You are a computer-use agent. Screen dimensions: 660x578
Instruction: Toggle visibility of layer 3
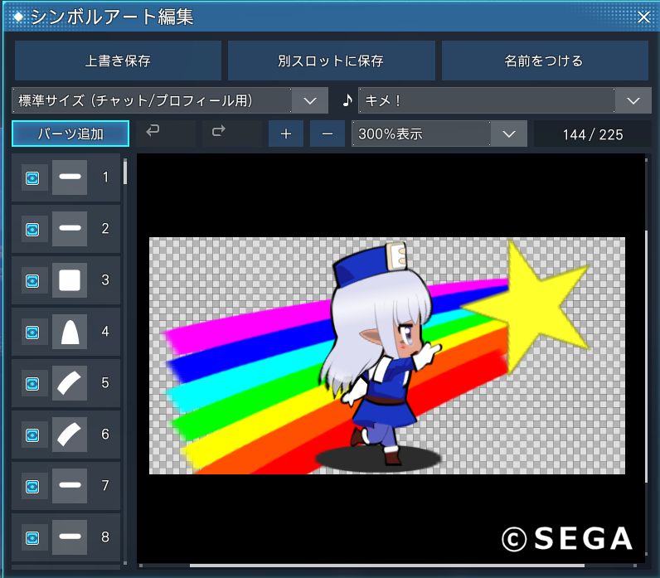[x=32, y=281]
